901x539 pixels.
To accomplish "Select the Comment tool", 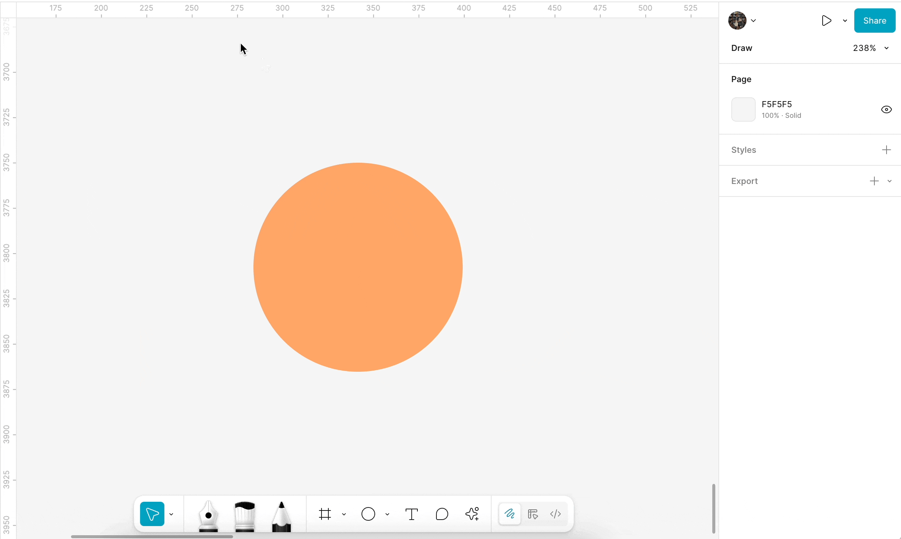I will (x=442, y=514).
